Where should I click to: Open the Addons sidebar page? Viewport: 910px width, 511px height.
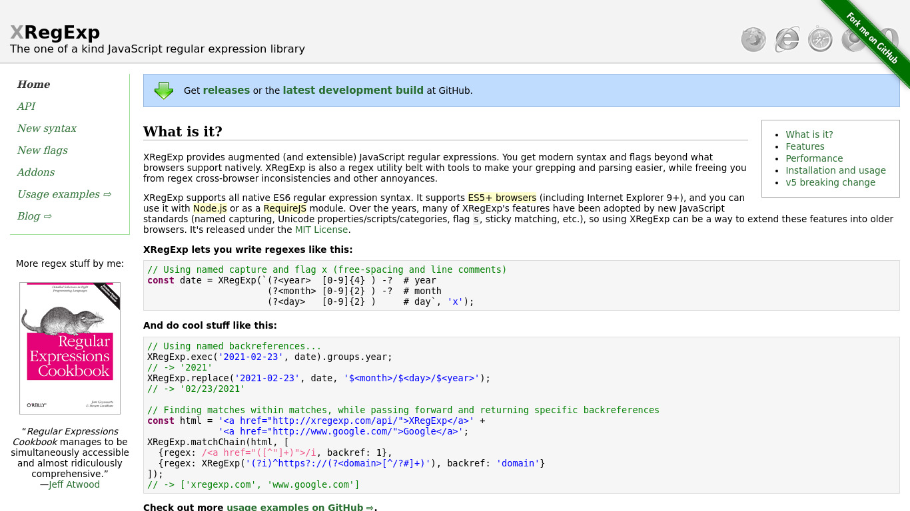coord(36,172)
